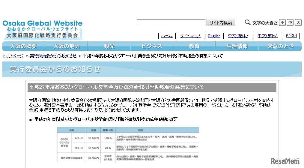Set text size to large (大)
This screenshot has width=304, height=168.
(x=298, y=23)
